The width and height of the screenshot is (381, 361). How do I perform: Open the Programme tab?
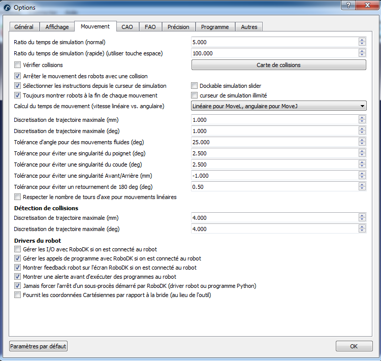pyautogui.click(x=215, y=27)
